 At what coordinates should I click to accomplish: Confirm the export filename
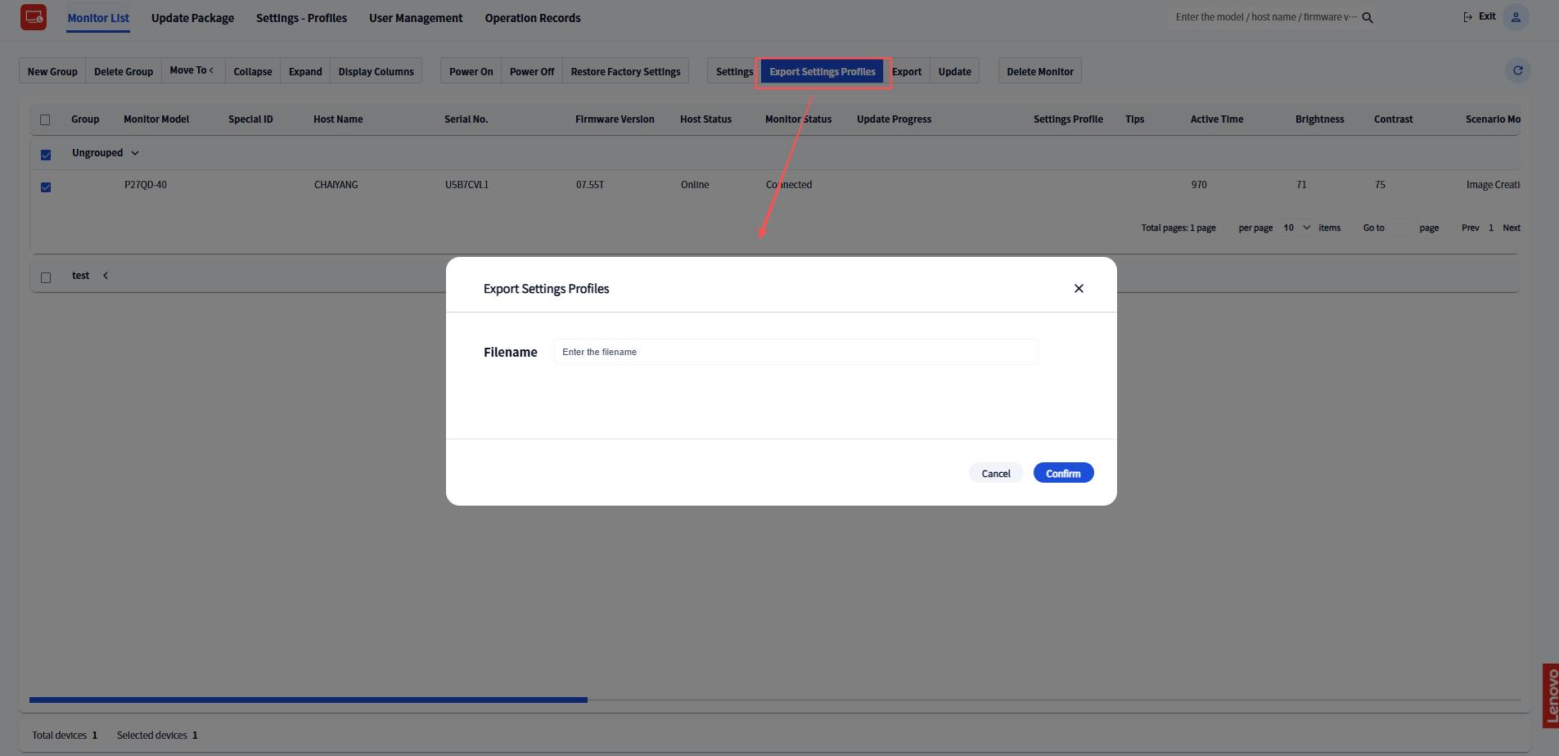(1063, 473)
